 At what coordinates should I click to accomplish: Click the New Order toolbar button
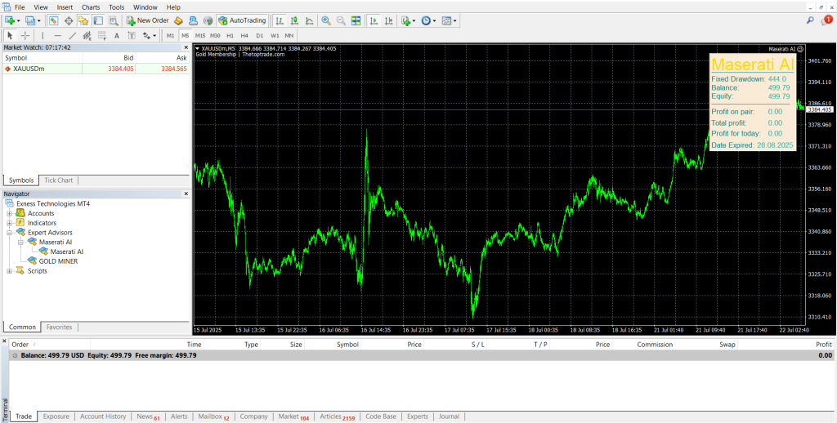pos(148,20)
